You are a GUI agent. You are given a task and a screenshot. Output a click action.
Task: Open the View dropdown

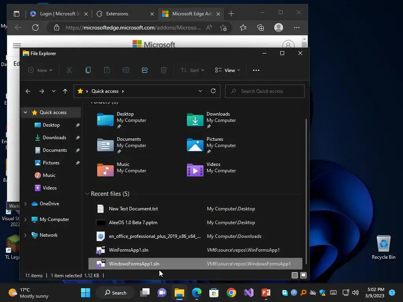point(227,70)
